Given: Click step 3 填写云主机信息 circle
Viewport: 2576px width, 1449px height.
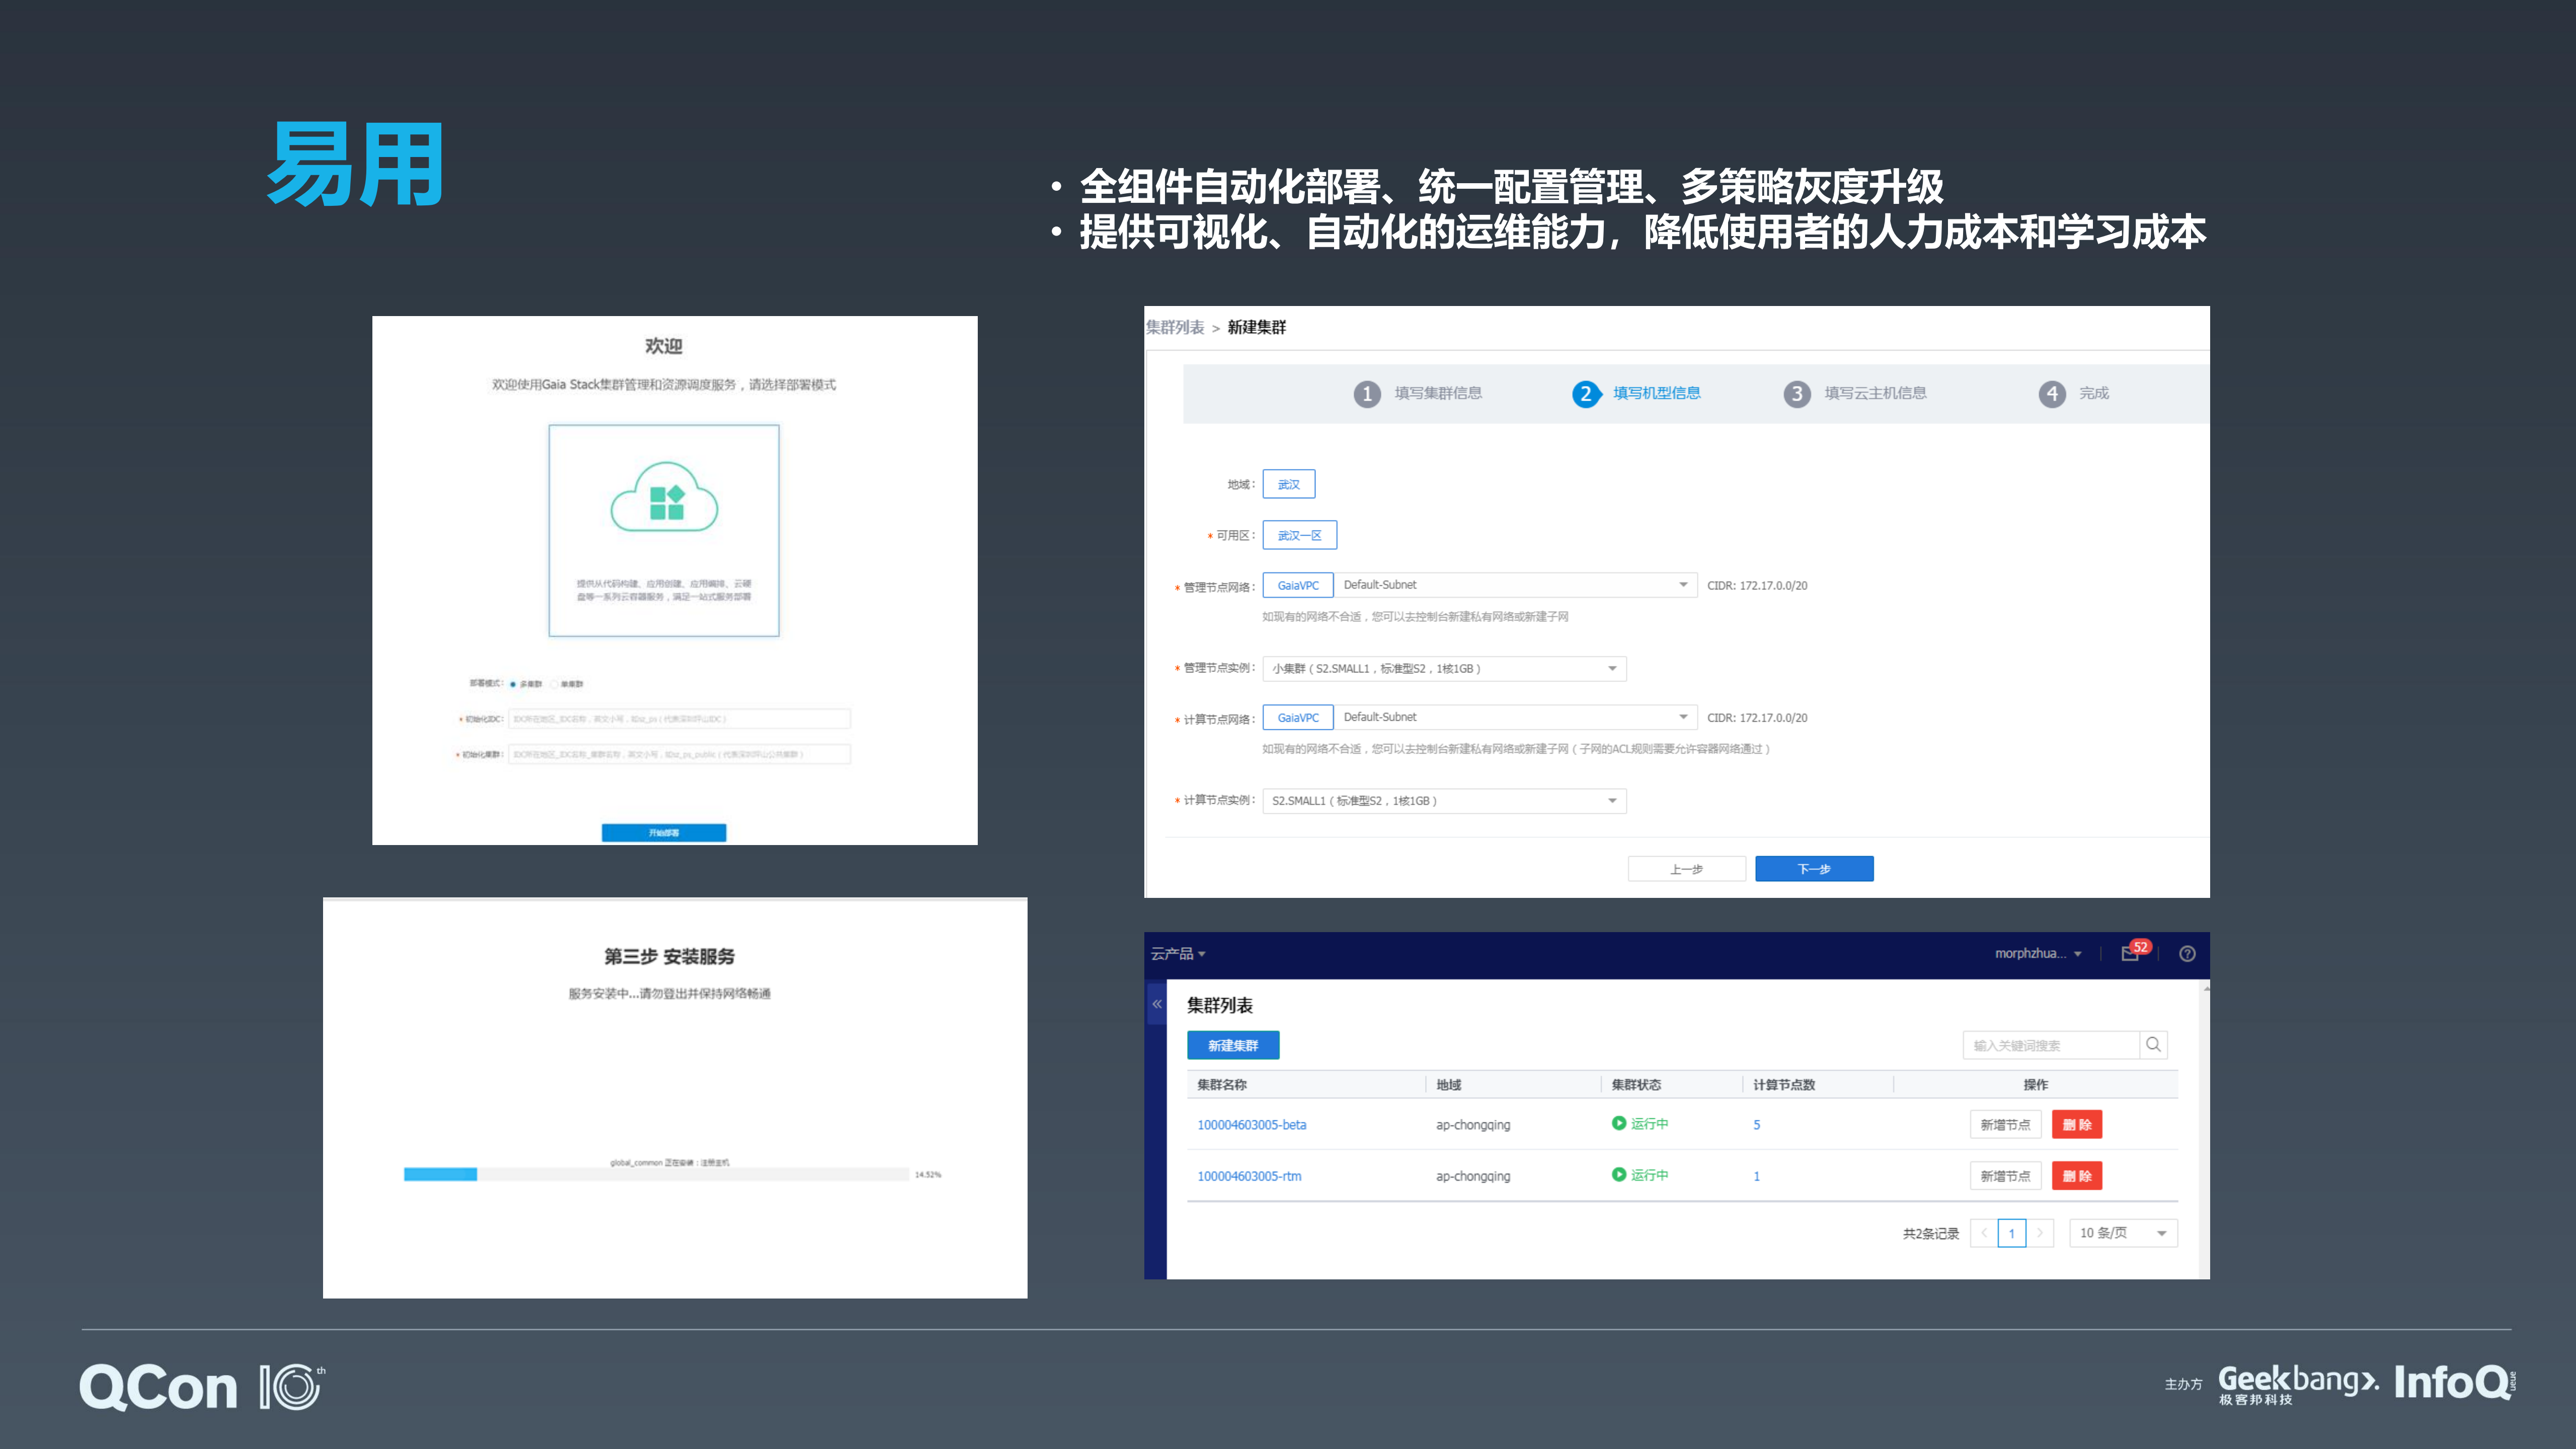Looking at the screenshot, I should click(x=1797, y=394).
